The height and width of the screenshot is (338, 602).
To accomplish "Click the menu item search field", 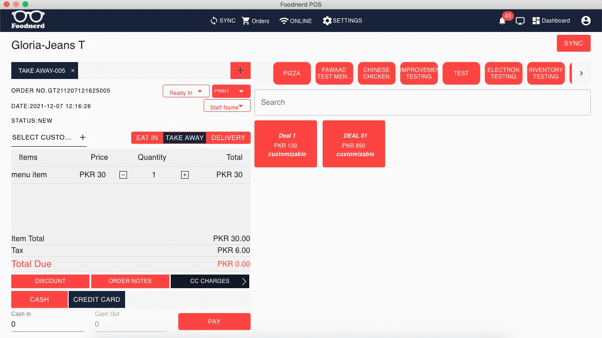I will [x=422, y=102].
